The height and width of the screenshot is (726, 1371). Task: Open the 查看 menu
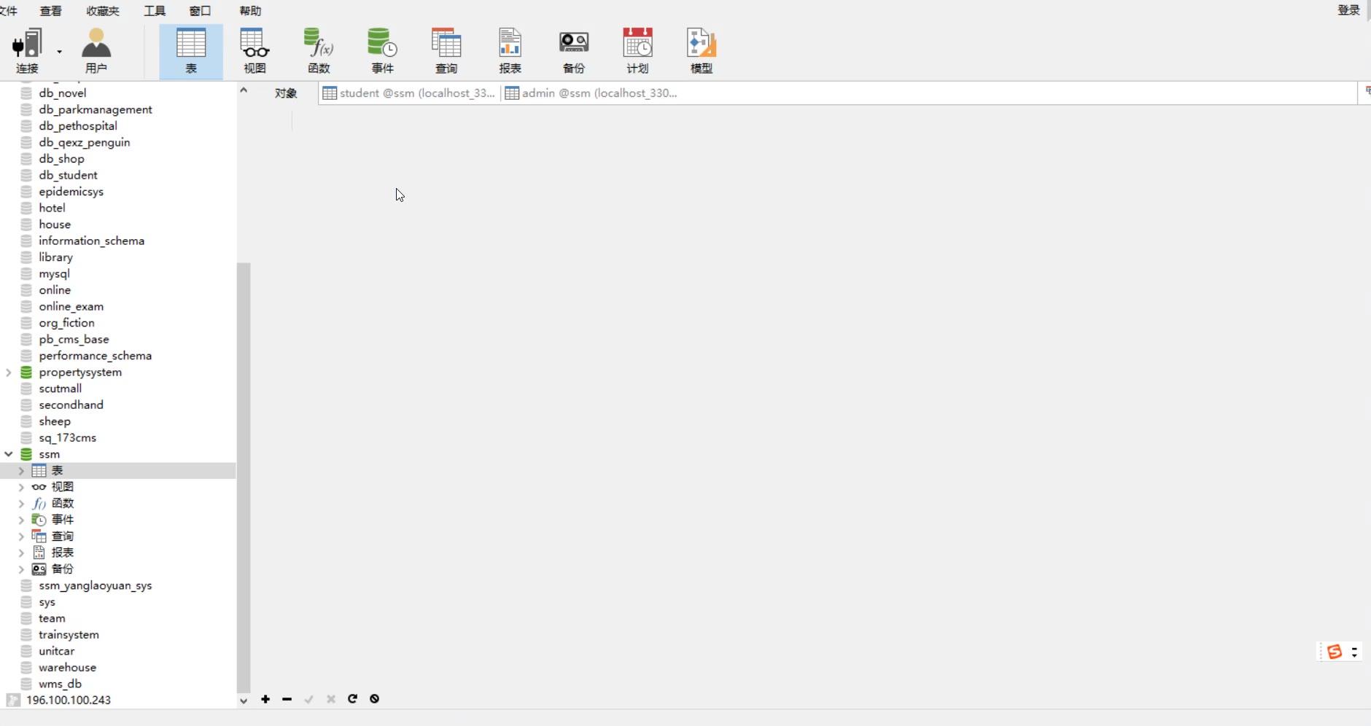51,11
